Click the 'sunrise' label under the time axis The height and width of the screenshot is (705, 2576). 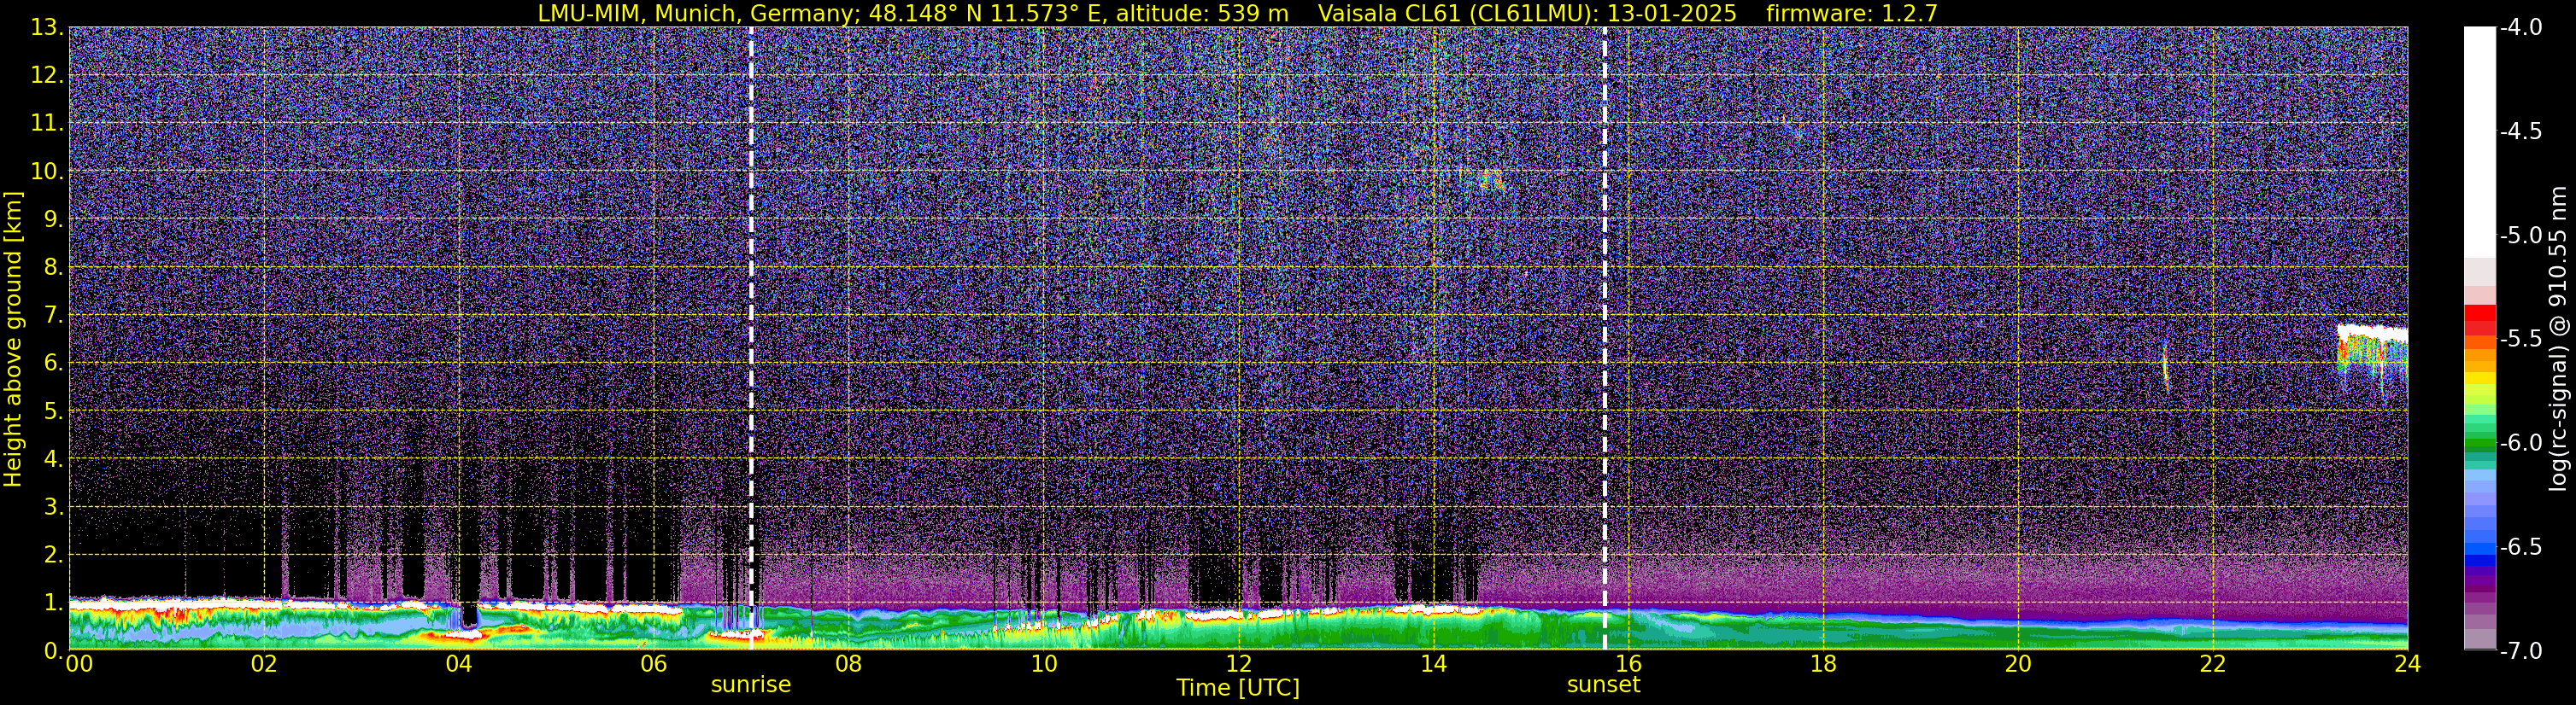tap(751, 685)
